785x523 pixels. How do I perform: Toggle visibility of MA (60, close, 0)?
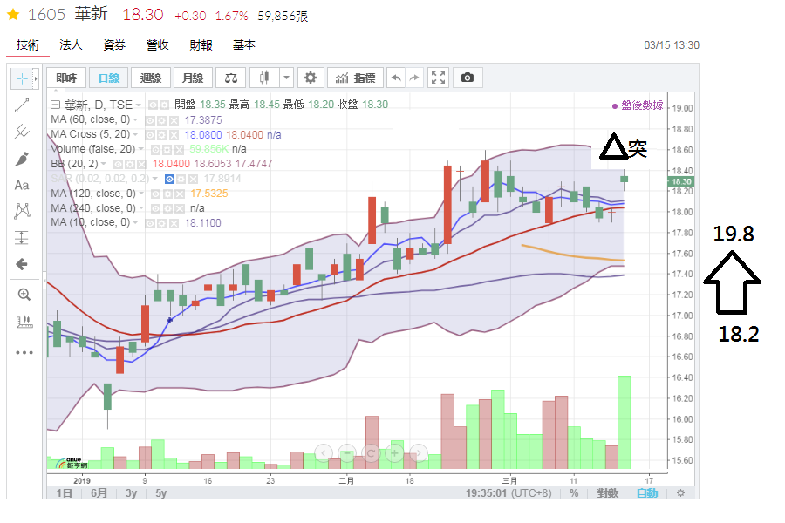point(150,120)
